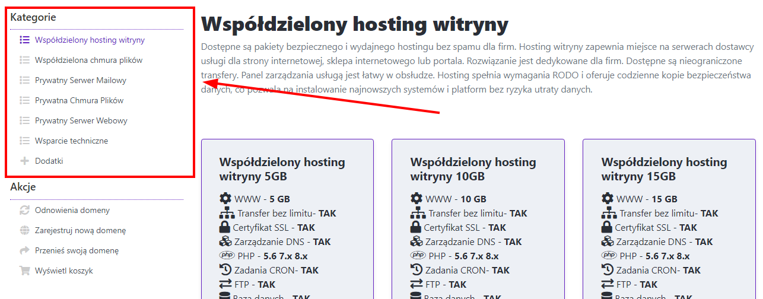The image size is (763, 299).
Task: Open Wyświetl koszyk to view cart
Action: [x=63, y=271]
